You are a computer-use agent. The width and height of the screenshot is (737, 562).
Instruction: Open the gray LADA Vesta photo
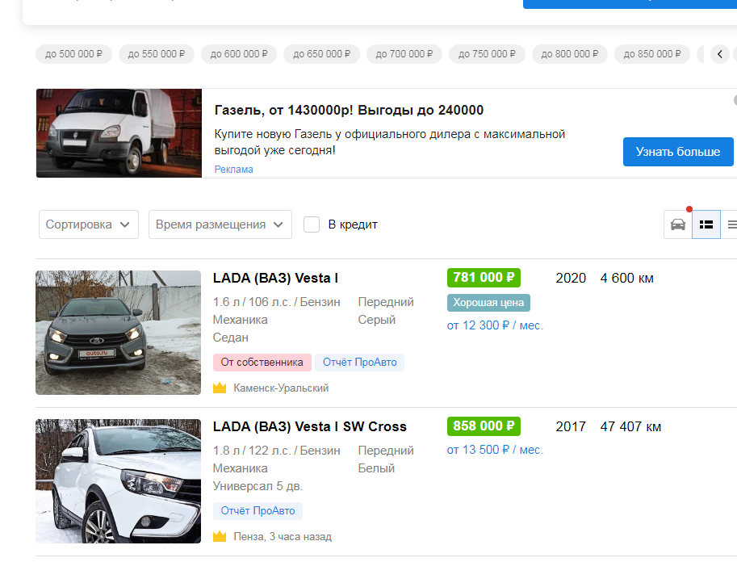pyautogui.click(x=119, y=333)
